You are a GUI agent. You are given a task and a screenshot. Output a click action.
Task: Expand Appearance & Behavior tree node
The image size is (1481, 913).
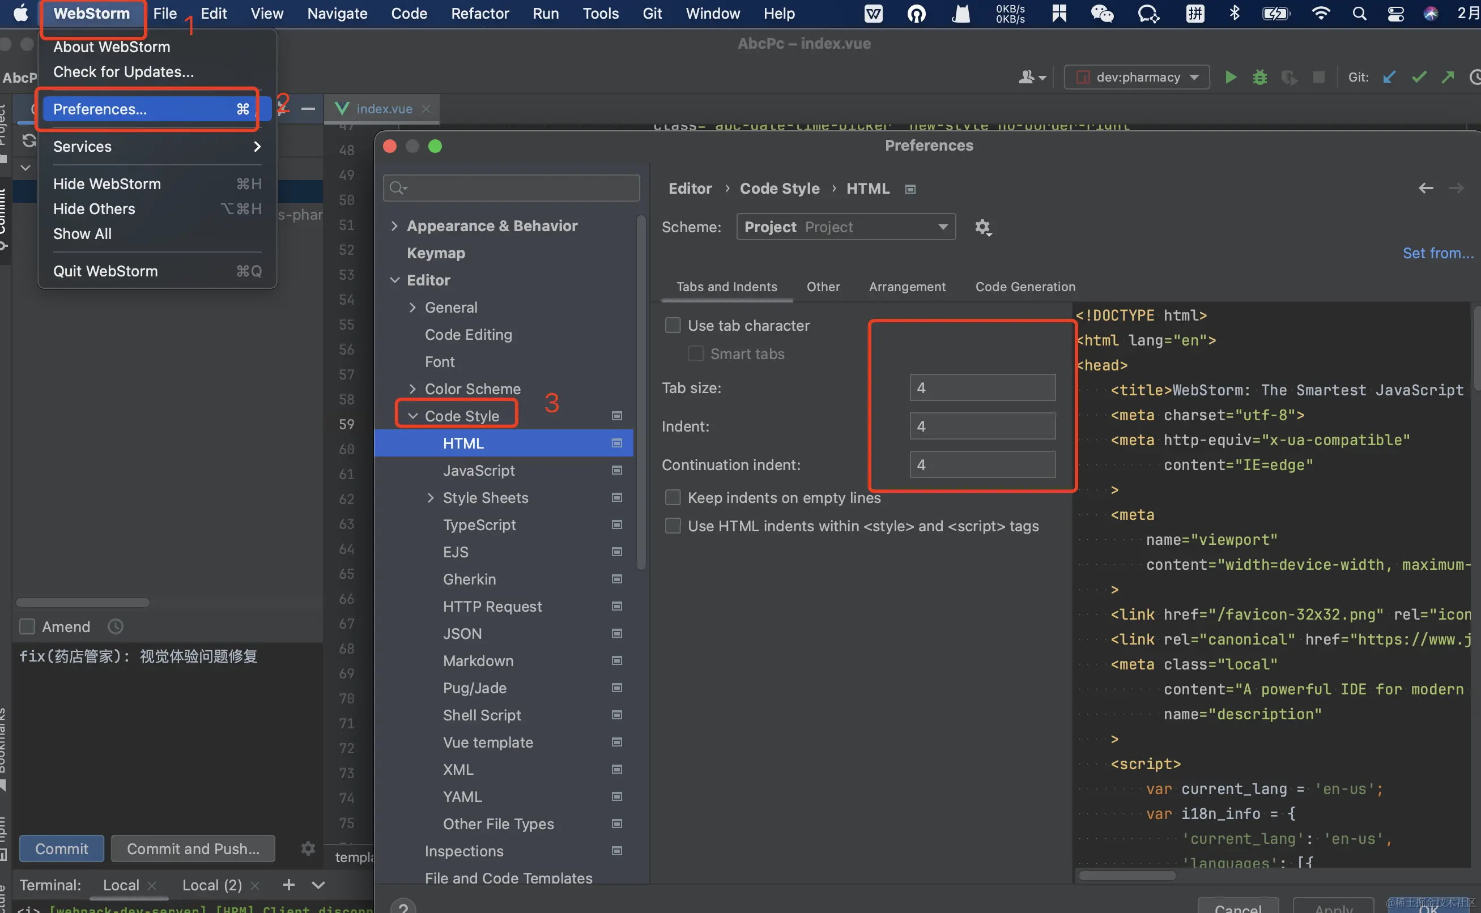394,226
